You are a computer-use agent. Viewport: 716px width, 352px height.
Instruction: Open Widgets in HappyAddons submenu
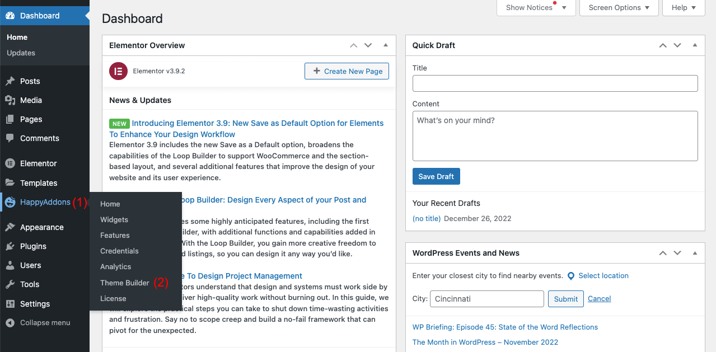click(114, 220)
